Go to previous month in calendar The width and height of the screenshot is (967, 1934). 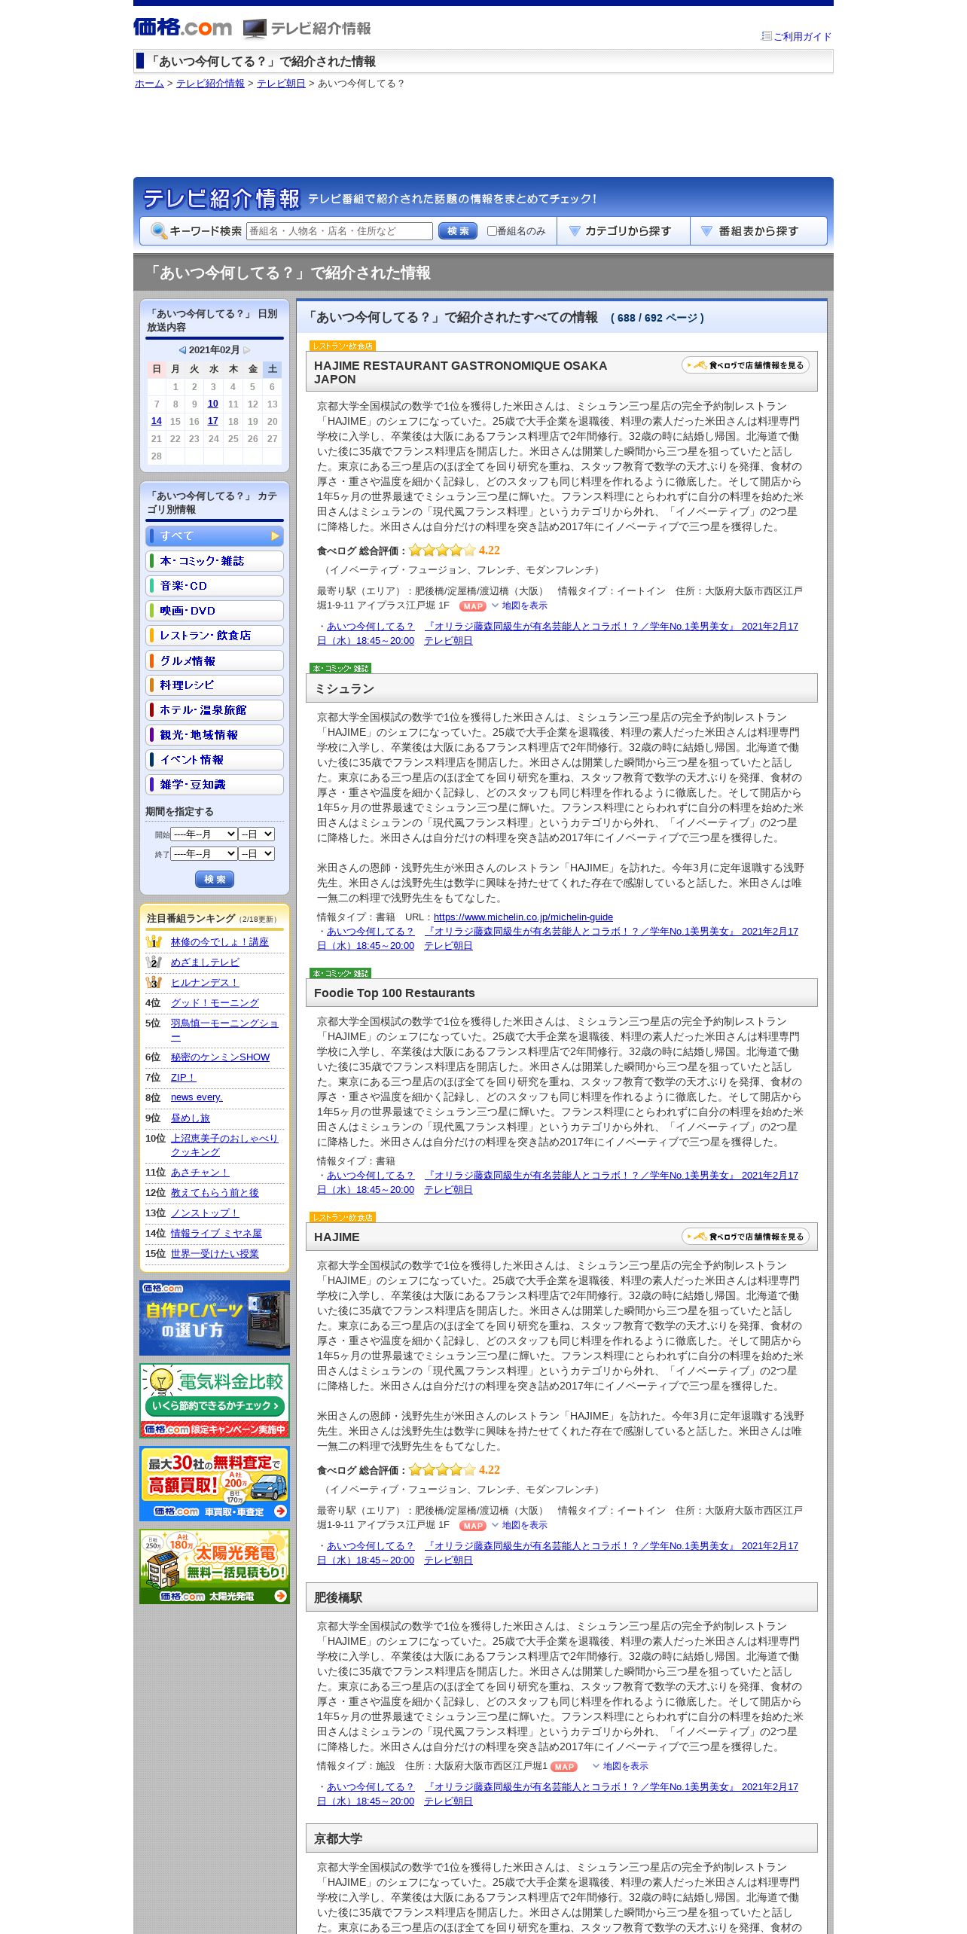tap(182, 350)
